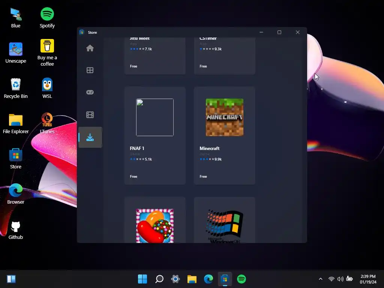
Task: Maximize the Store window
Action: coord(279,32)
